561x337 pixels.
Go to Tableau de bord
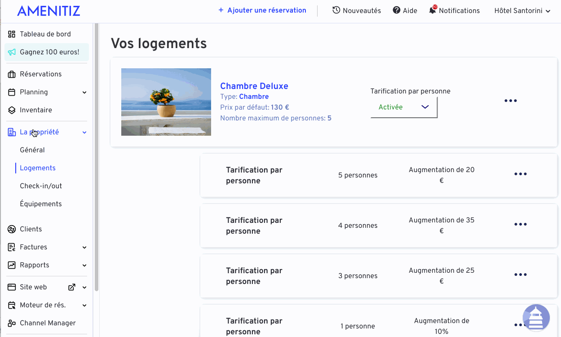(45, 34)
